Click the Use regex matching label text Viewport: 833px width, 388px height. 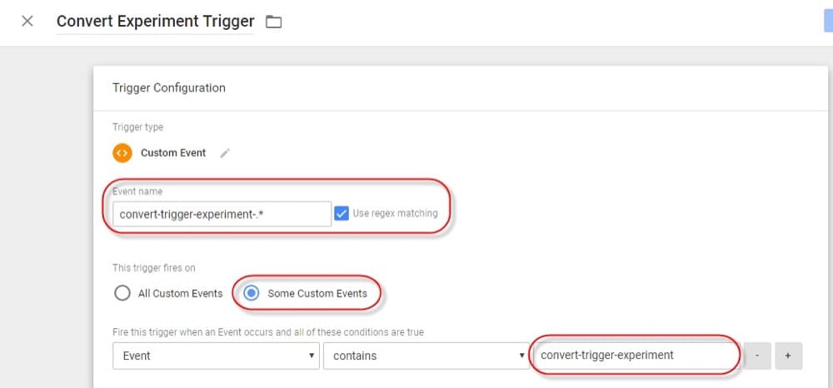click(x=395, y=214)
